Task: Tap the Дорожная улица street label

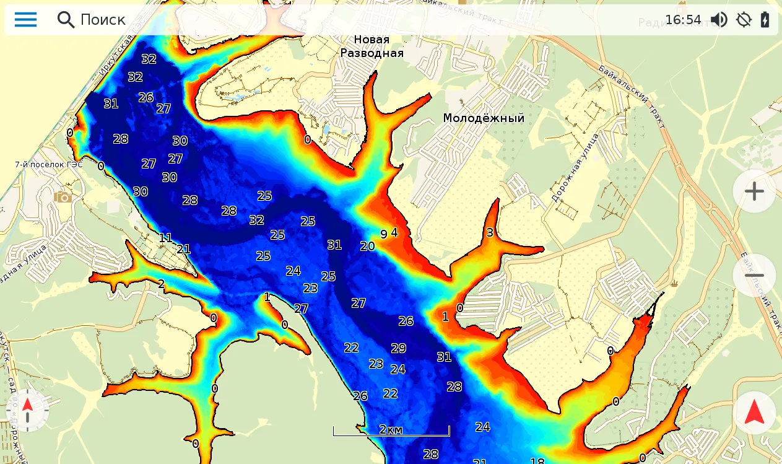Action: (x=574, y=169)
